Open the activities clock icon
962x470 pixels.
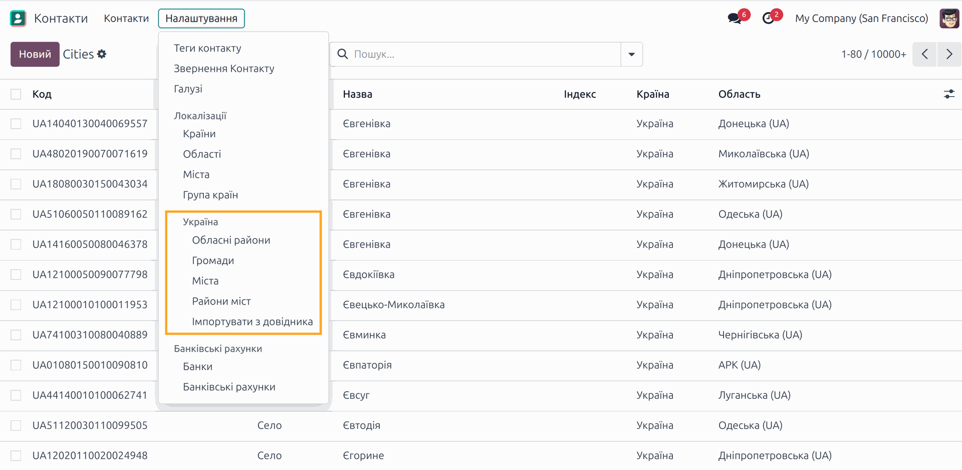(x=768, y=19)
